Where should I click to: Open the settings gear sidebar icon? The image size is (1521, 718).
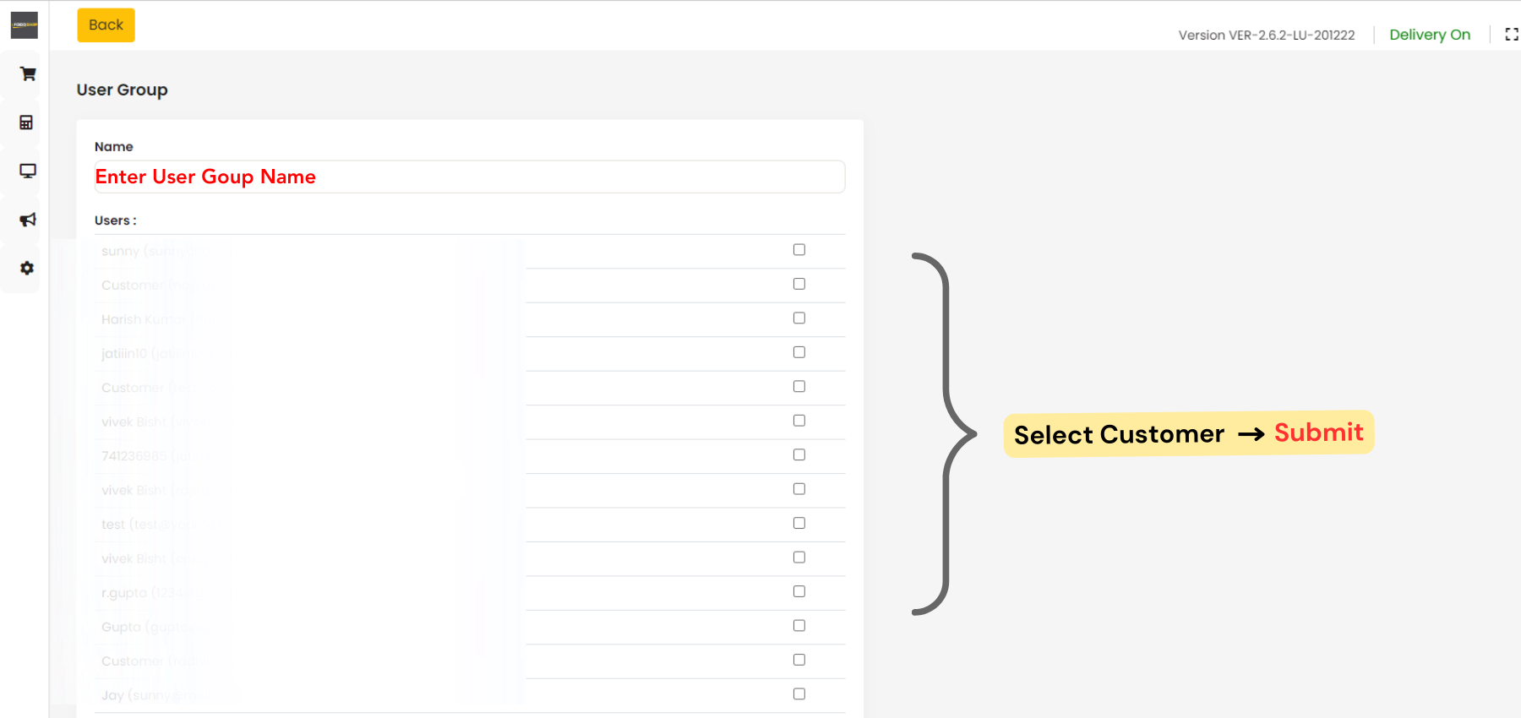[x=27, y=268]
